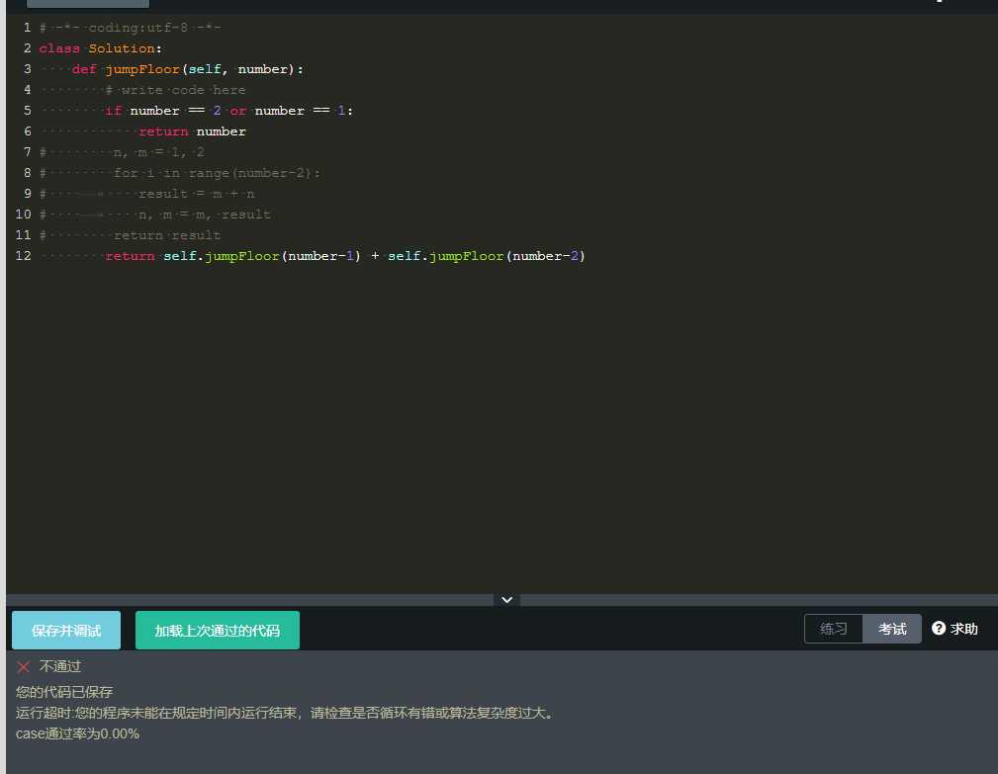Open the 求助 help link

pyautogui.click(x=954, y=629)
